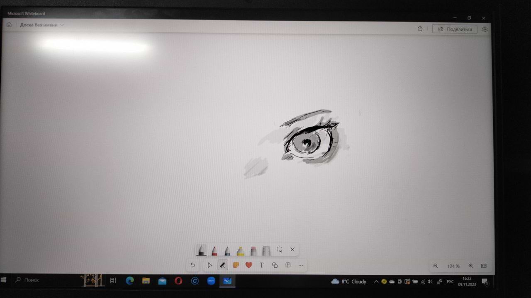Open Whiteboard settings gear
This screenshot has height=298, width=531.
click(485, 29)
